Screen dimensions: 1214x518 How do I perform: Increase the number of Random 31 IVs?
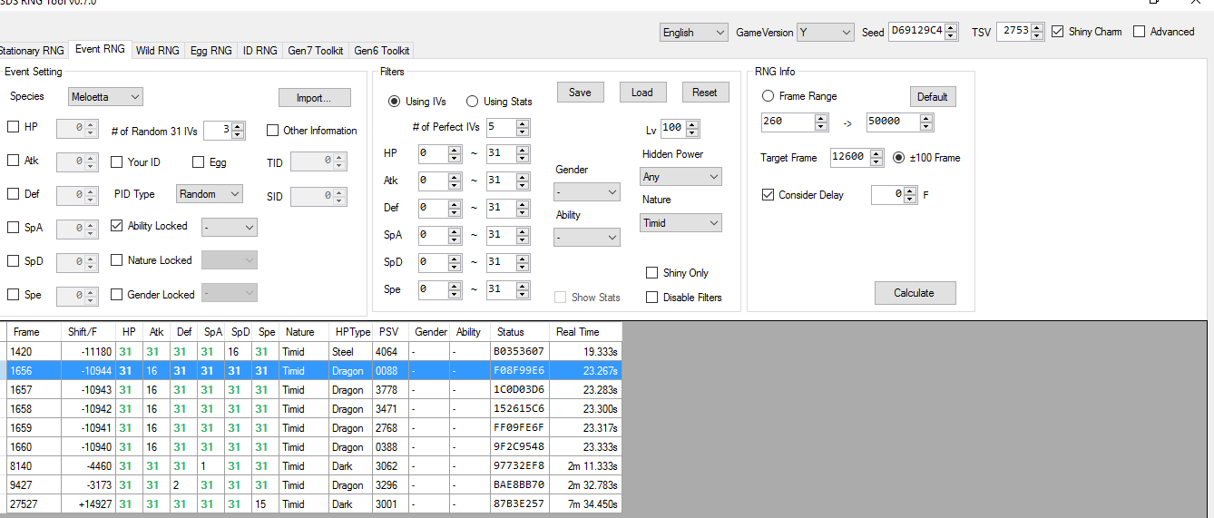[x=238, y=126]
